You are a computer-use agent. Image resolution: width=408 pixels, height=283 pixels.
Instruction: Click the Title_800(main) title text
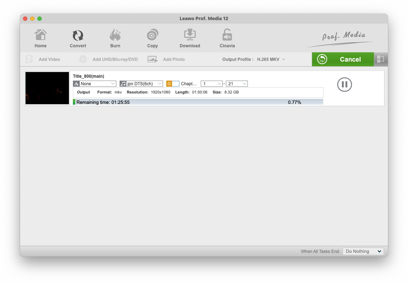[x=88, y=76]
